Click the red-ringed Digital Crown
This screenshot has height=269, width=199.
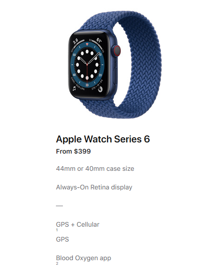click(117, 51)
